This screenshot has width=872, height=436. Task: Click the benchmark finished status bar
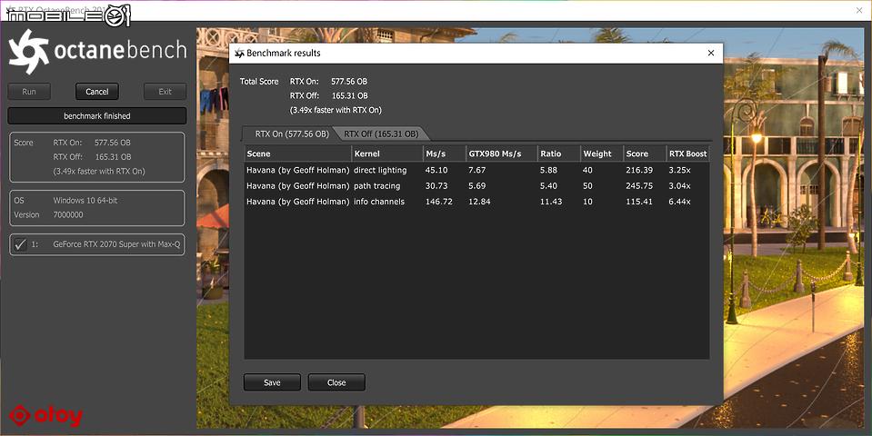click(x=96, y=116)
